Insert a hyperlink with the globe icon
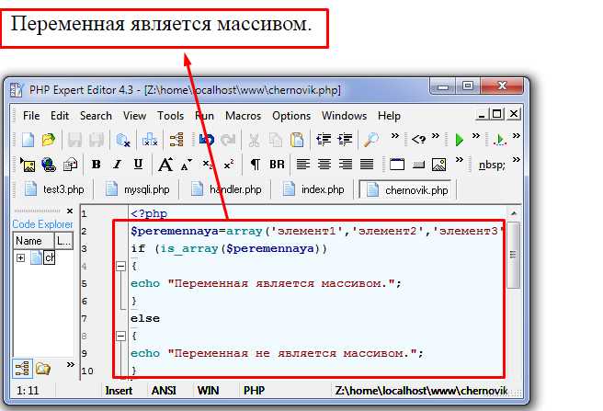This screenshot has width=603, height=411. click(x=49, y=165)
